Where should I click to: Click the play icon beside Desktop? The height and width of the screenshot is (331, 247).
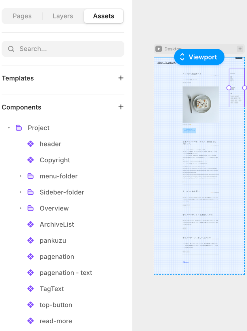point(159,49)
